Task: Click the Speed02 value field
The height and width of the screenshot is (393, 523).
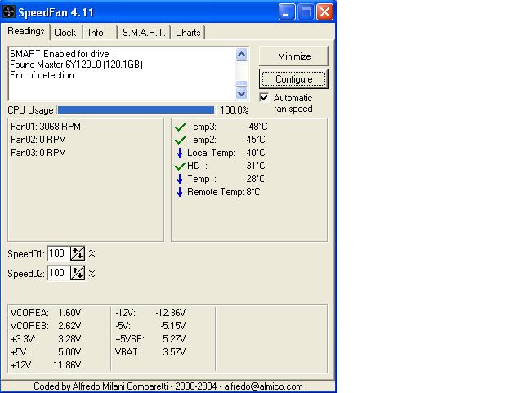Action: point(59,273)
